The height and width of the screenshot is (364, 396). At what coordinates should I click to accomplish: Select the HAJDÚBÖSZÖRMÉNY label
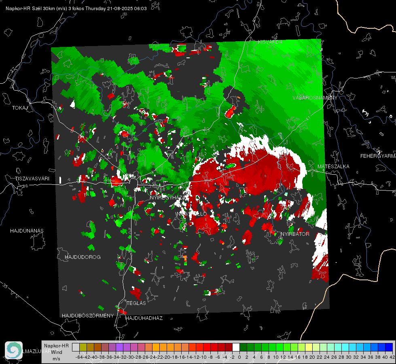pos(88,316)
